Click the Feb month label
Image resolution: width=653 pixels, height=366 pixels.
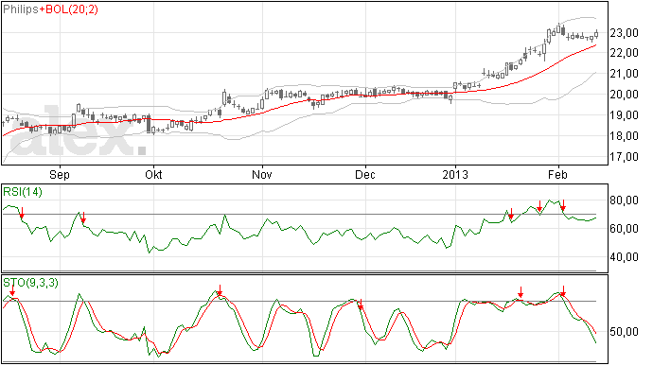click(x=557, y=174)
